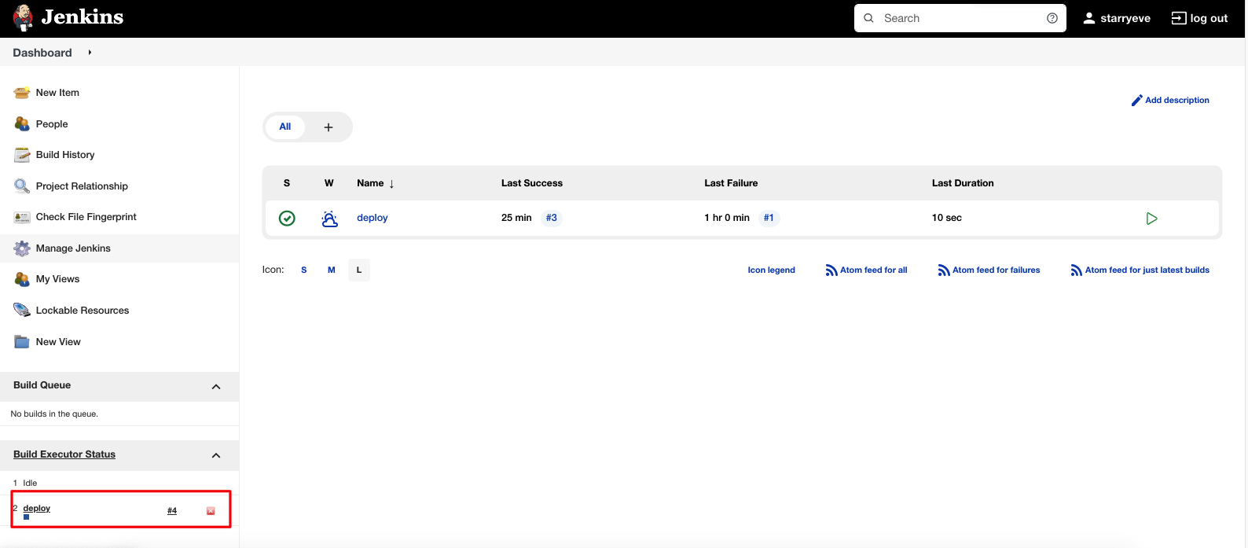This screenshot has width=1248, height=548.
Task: Click the W weather column header
Action: (x=329, y=183)
